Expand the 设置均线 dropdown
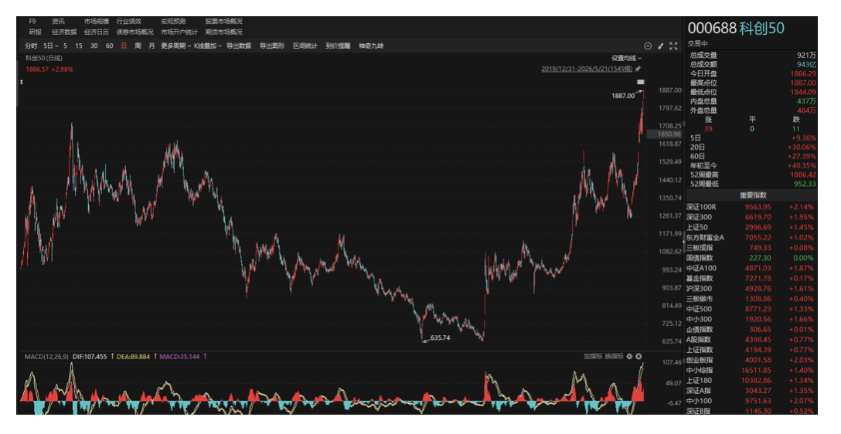Screen dimensions: 841x434 626,59
